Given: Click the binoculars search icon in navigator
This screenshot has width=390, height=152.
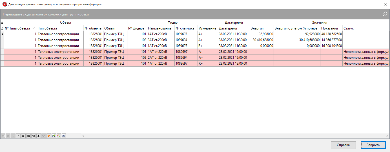Looking at the screenshot, I should [64, 136].
